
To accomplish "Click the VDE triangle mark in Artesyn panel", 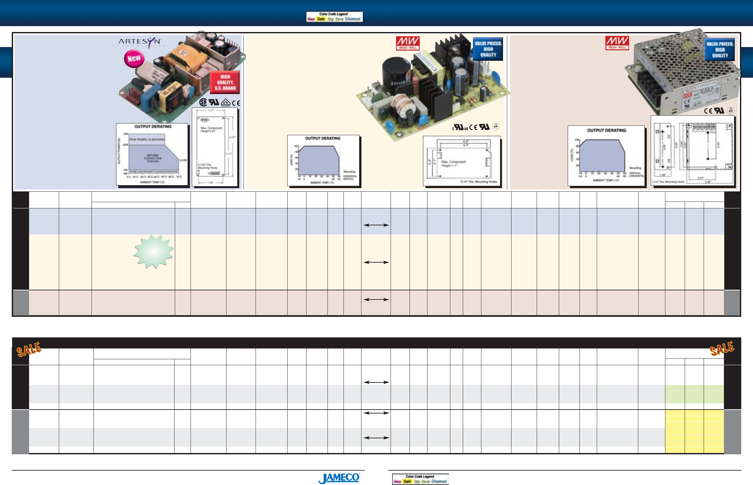I will (x=226, y=103).
